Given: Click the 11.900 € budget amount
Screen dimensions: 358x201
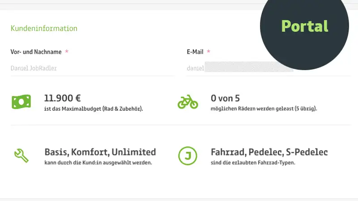Looking at the screenshot, I should point(63,98).
